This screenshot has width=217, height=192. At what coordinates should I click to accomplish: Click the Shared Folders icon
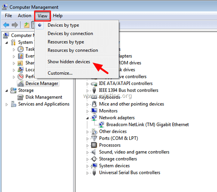(20, 63)
